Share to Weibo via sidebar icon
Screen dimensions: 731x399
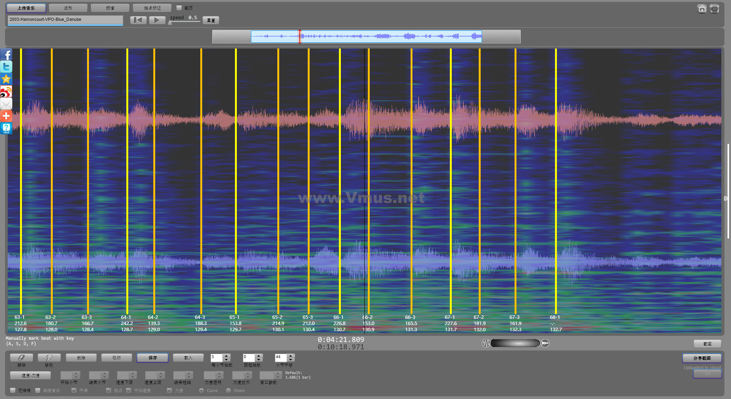(6, 92)
